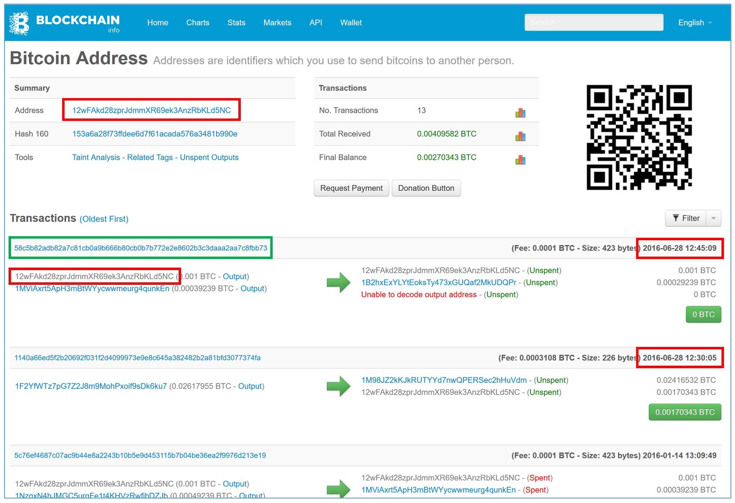Open summary address 12wFAkd28zprJdmmXR69ek3AnzRbKLd5NC link
Image resolution: width=735 pixels, height=503 pixels.
(152, 110)
